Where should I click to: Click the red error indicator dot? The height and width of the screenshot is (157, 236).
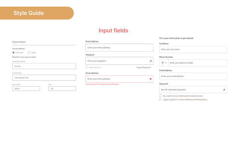pyautogui.click(x=151, y=79)
